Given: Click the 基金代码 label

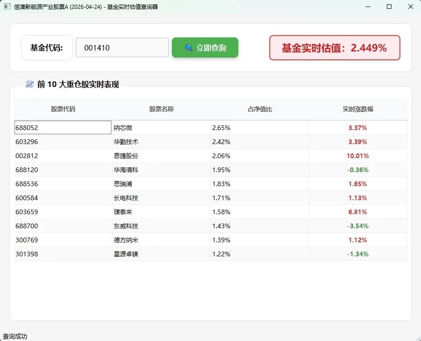Looking at the screenshot, I should point(47,48).
